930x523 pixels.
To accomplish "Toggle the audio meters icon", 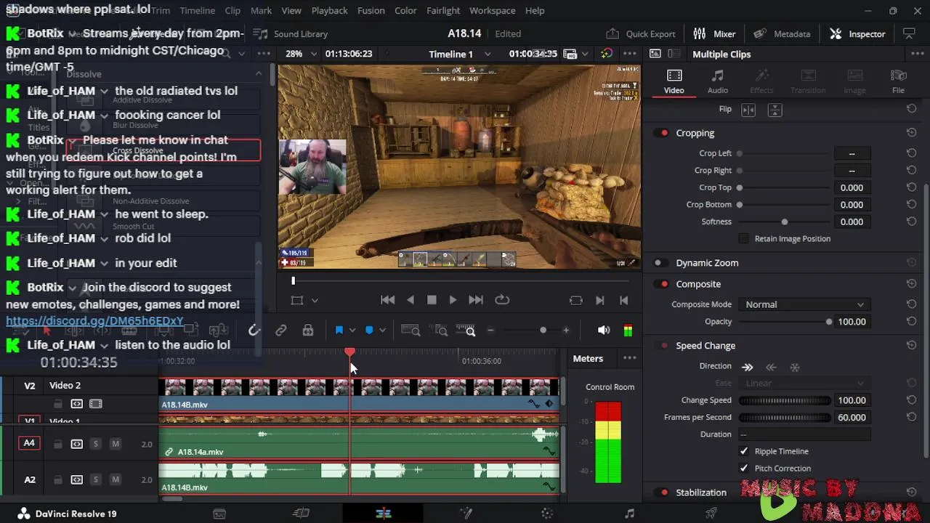I will [x=628, y=331].
